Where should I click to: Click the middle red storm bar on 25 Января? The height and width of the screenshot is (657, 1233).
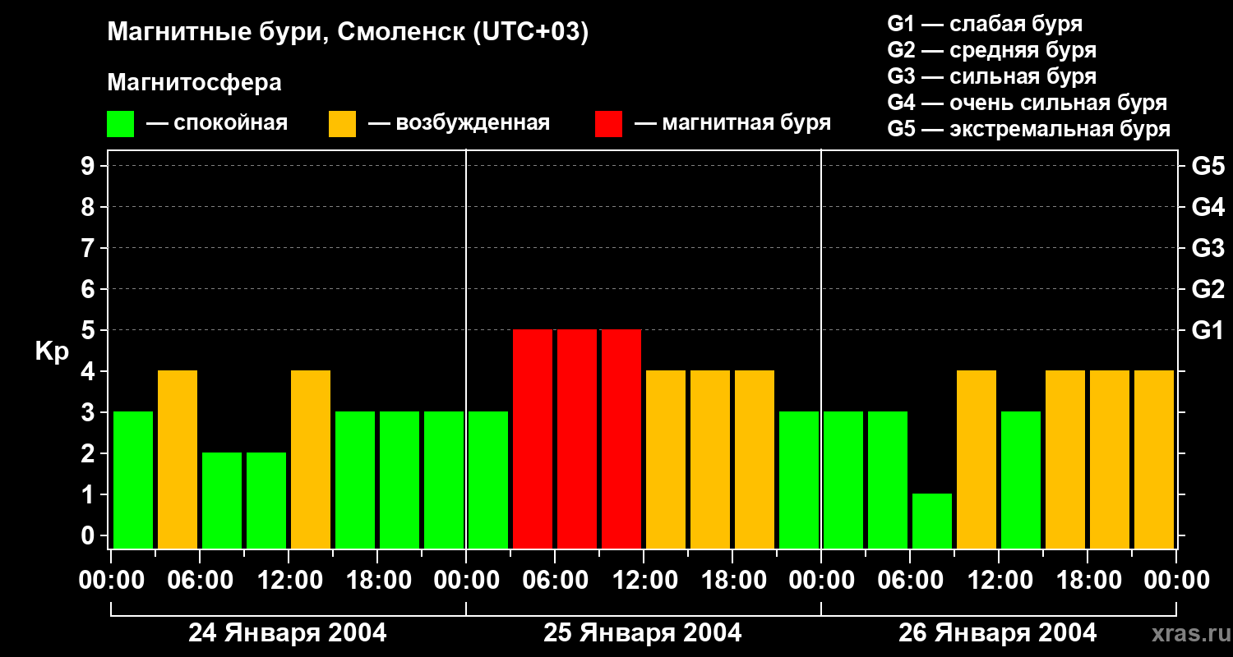[x=577, y=439]
